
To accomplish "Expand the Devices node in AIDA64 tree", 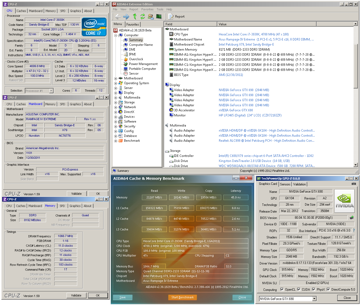I will 116,117.
